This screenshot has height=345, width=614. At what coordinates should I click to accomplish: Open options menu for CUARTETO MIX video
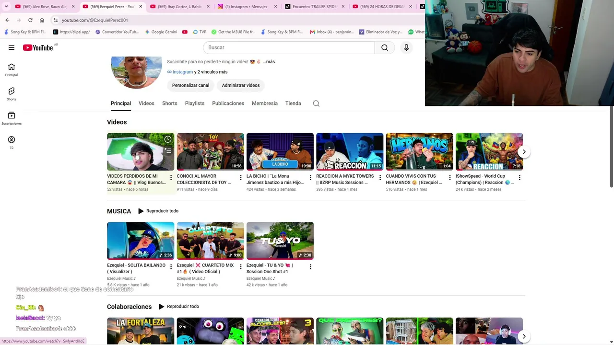pyautogui.click(x=241, y=267)
